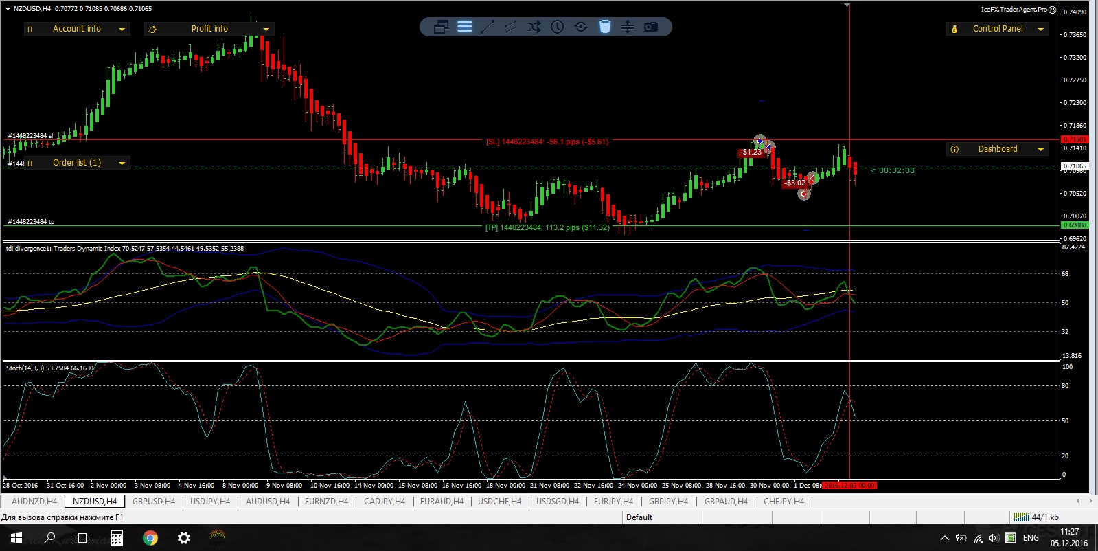Screen dimensions: 1098x551
Task: Open Windows search from taskbar
Action: [x=49, y=538]
